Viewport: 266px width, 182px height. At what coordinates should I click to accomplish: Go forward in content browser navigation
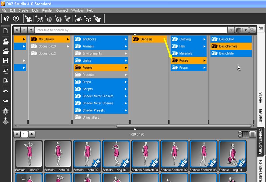(x=24, y=30)
